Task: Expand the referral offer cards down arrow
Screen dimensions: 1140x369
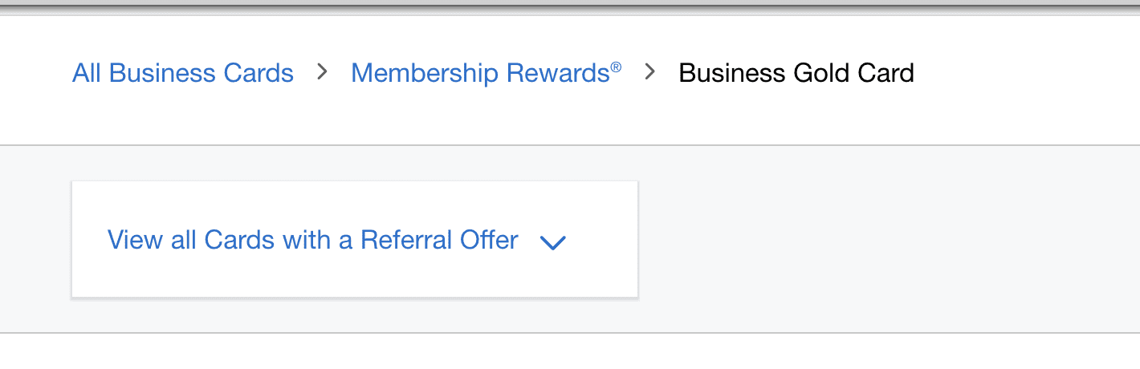Action: click(x=553, y=242)
